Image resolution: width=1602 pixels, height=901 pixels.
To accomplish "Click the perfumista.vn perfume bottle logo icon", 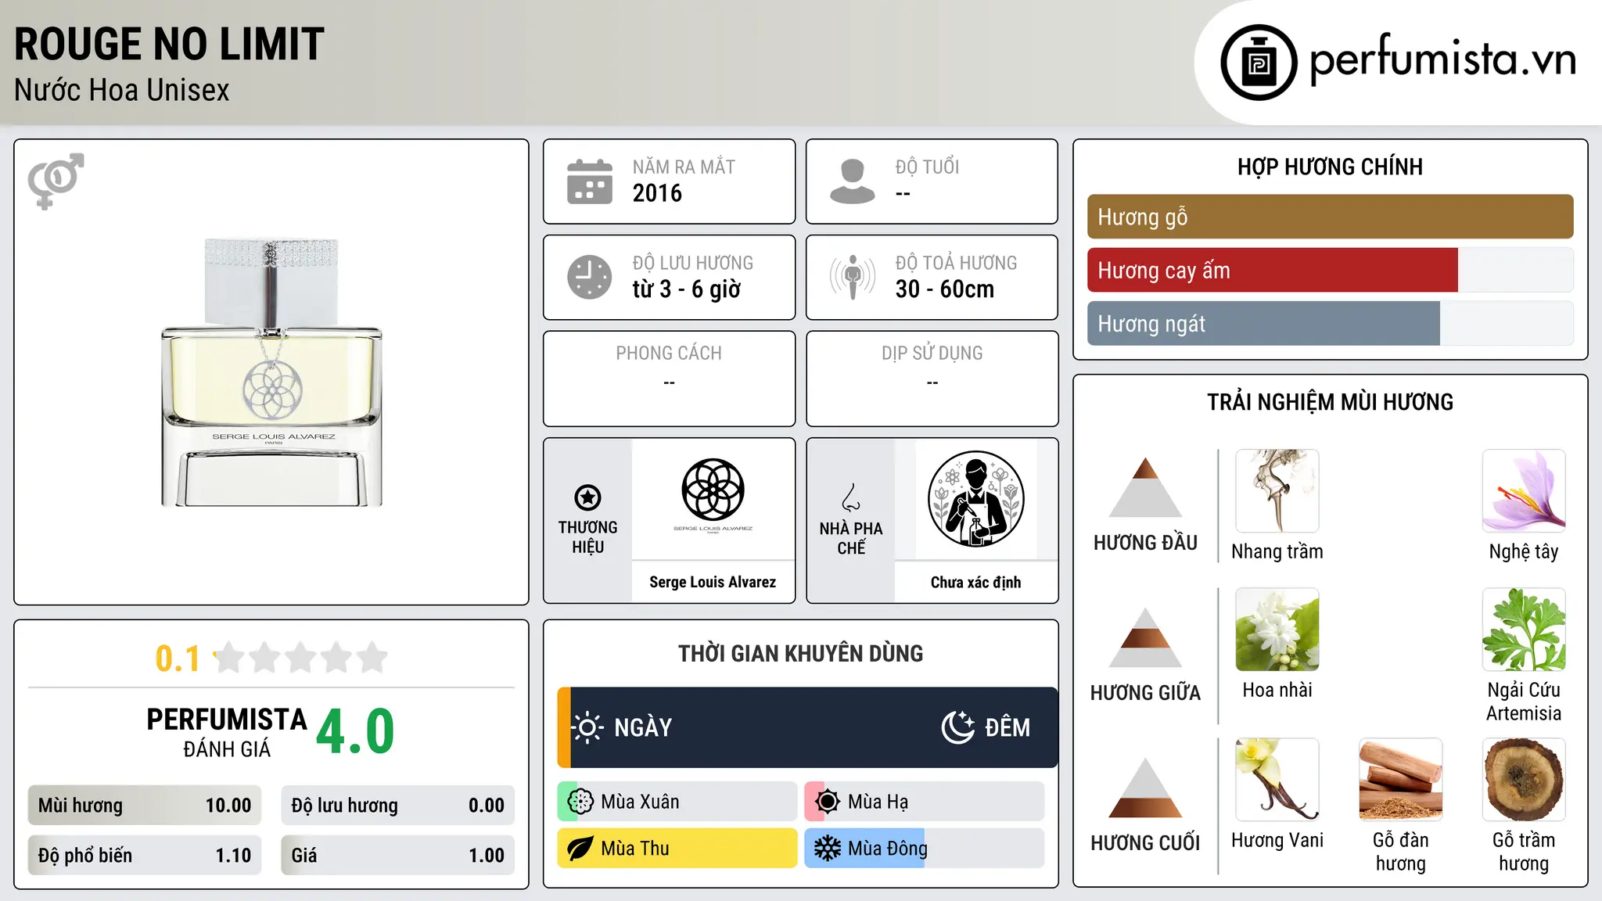I will click(x=1259, y=63).
